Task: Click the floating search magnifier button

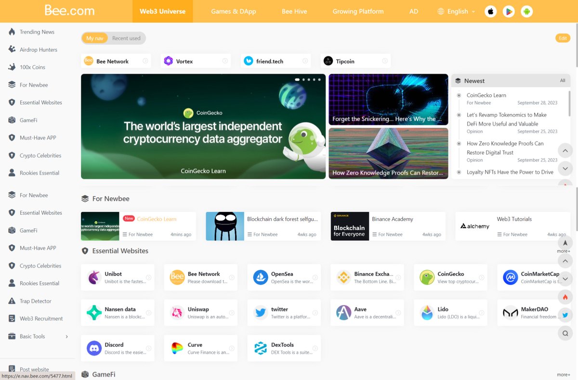Action: click(565, 333)
